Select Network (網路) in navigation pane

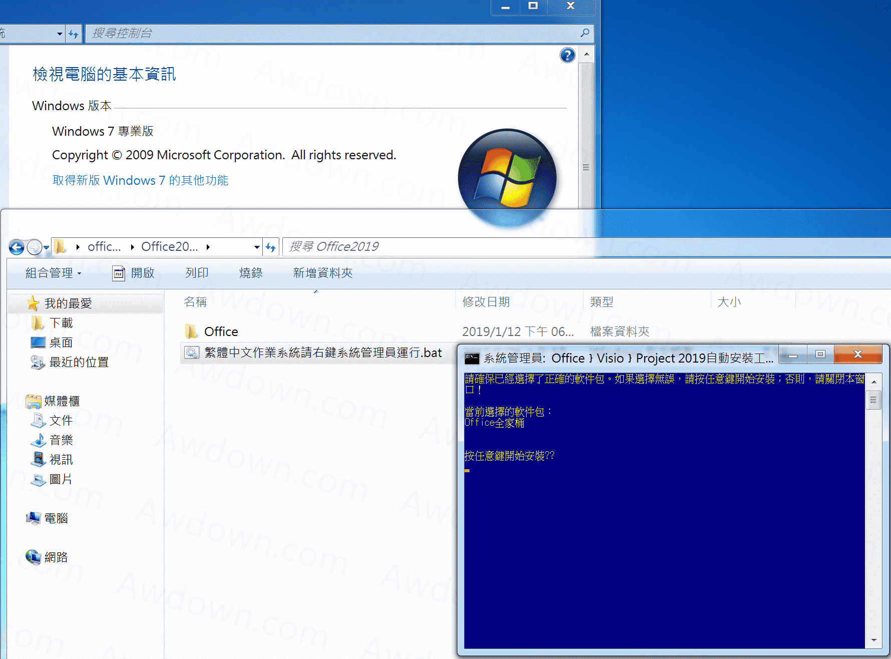click(56, 557)
